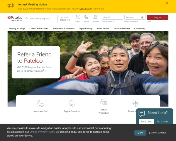Click Financial hands-with-coin icon
The width and height of the screenshot is (176, 141).
(x=135, y=104)
